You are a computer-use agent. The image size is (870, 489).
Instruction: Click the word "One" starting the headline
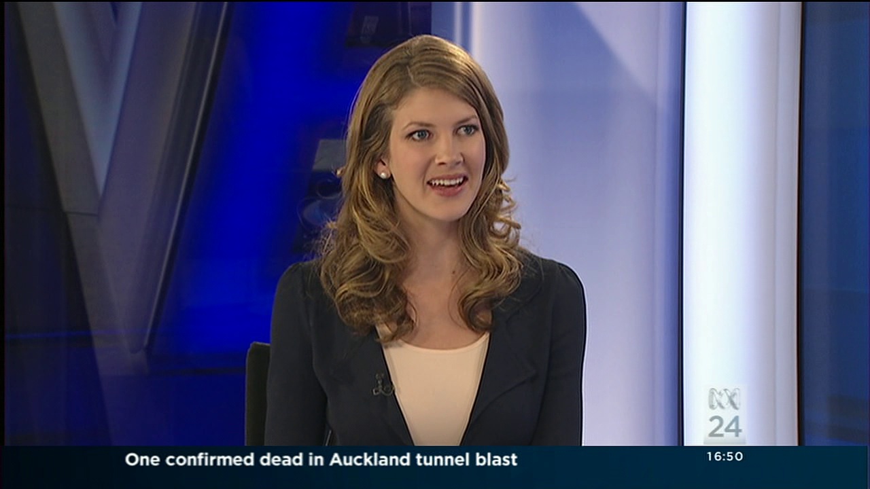(143, 460)
